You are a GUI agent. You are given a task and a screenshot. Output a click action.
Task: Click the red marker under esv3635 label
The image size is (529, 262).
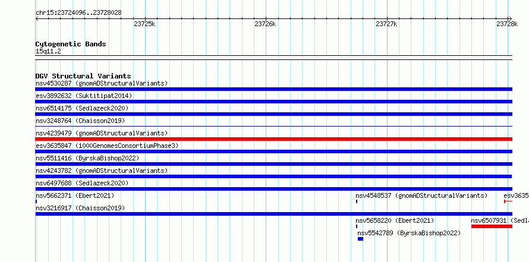tap(508, 201)
